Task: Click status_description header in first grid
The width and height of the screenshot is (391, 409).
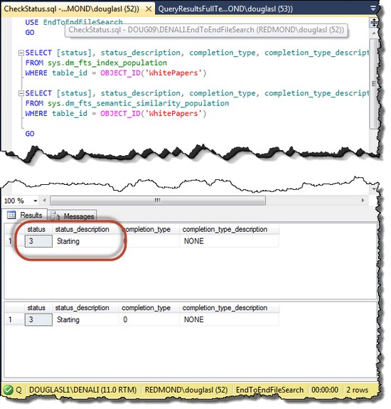Action: tap(85, 229)
